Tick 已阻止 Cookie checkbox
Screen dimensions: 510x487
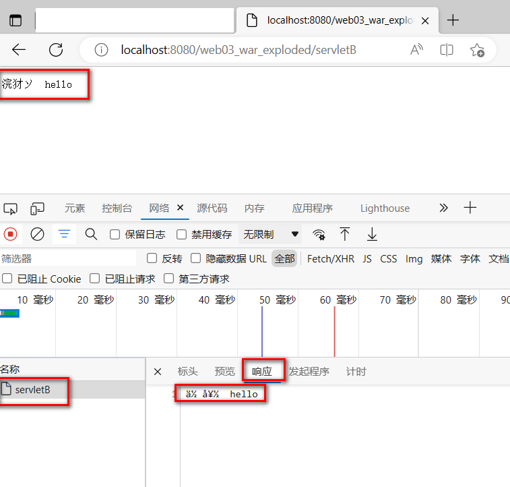coord(7,279)
